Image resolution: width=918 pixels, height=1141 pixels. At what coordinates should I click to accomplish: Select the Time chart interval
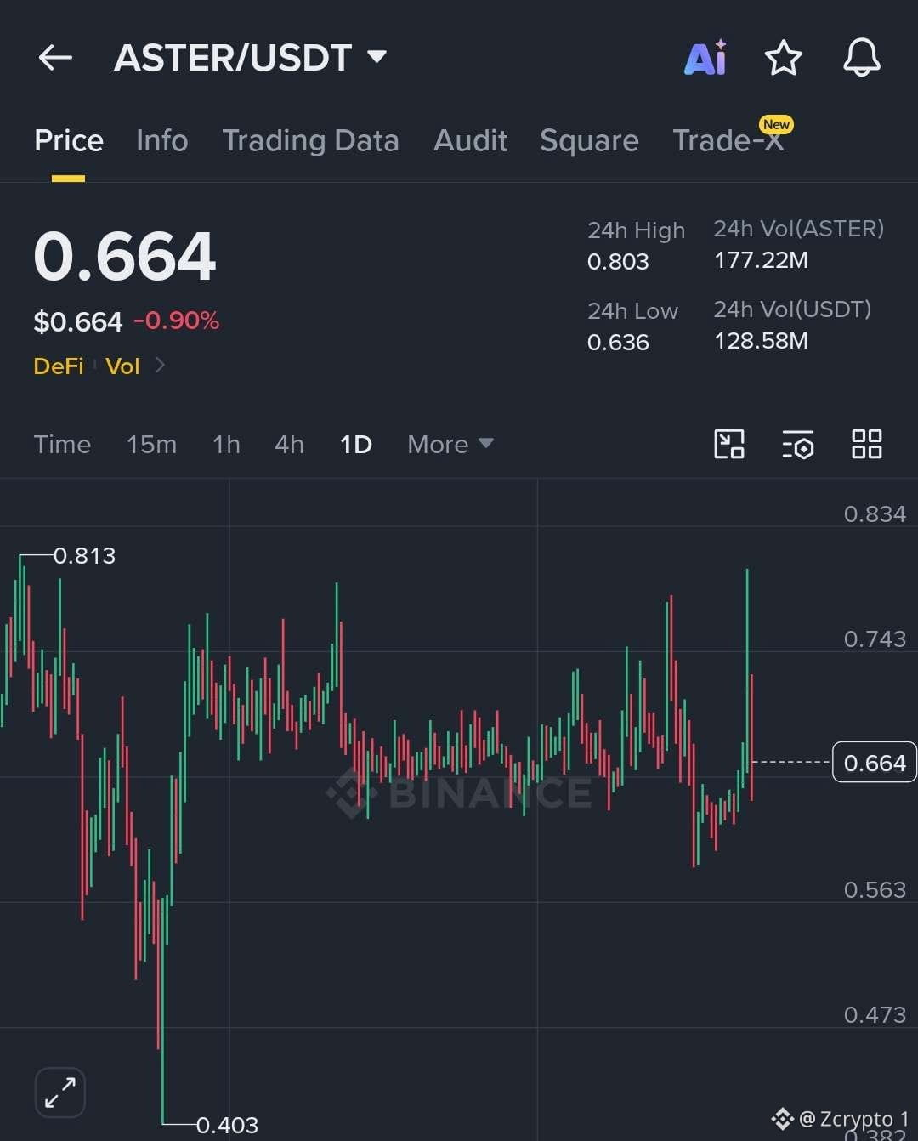[62, 444]
